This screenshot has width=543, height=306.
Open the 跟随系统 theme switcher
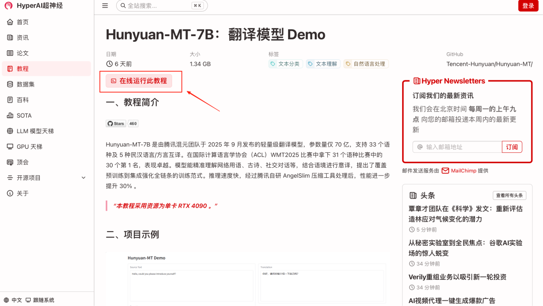point(40,300)
